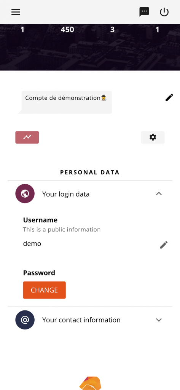
Task: Edit the status message with pencil icon
Action: pyautogui.click(x=169, y=97)
